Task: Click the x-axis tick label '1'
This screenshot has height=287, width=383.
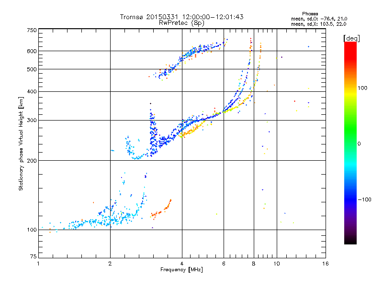Action: coord(38,264)
